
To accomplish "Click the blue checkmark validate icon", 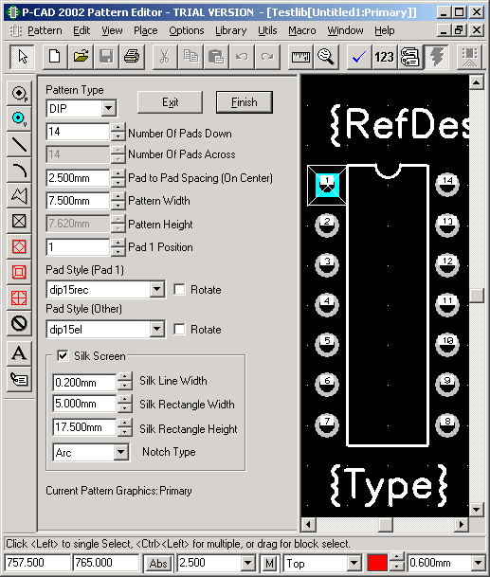I will tap(359, 57).
